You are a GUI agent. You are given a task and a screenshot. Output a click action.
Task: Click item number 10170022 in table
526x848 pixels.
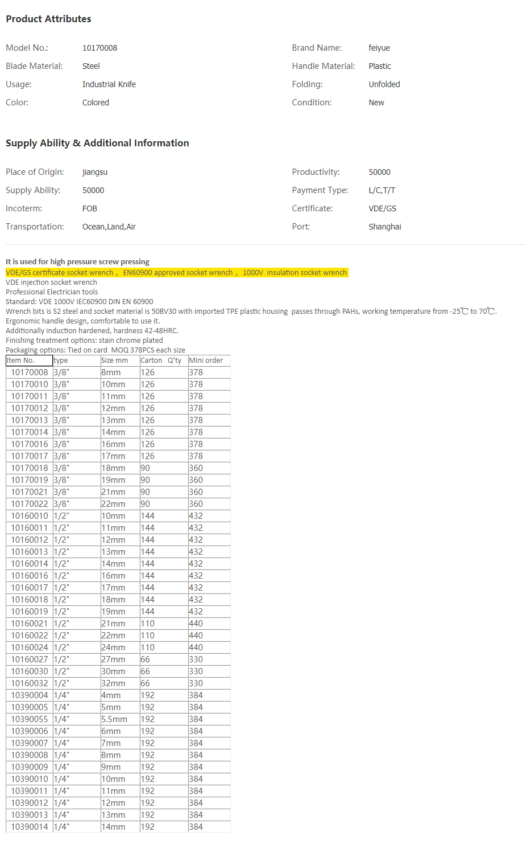click(x=30, y=504)
